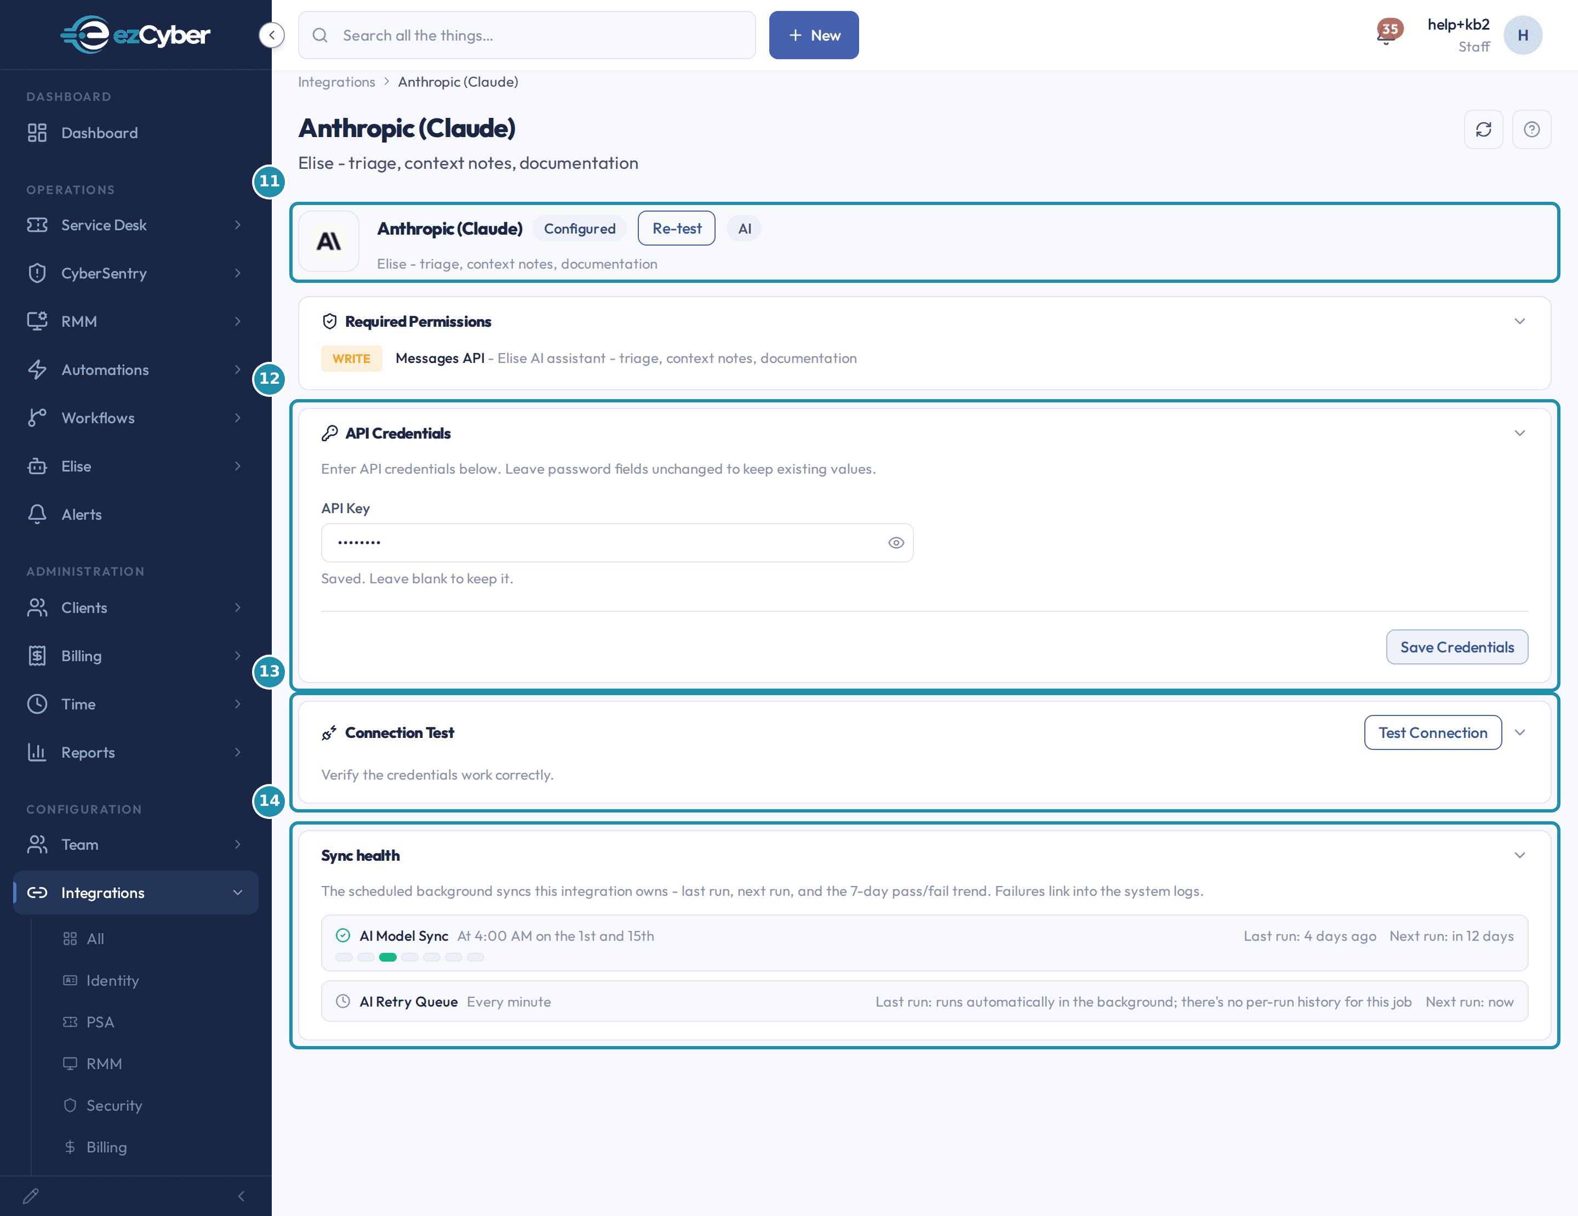Expand the Clients submenu chevron

click(x=238, y=607)
